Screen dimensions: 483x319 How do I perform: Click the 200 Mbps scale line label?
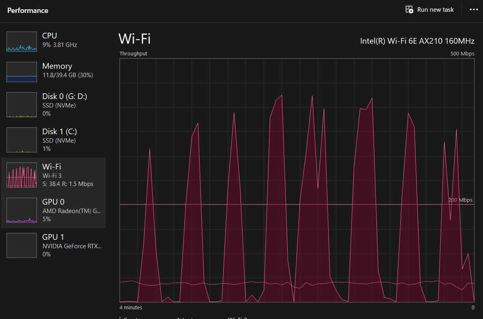click(x=460, y=200)
